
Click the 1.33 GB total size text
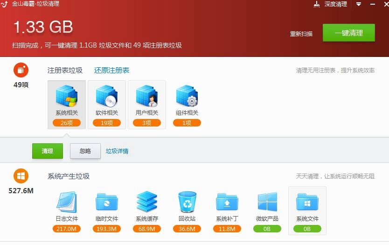(x=43, y=27)
